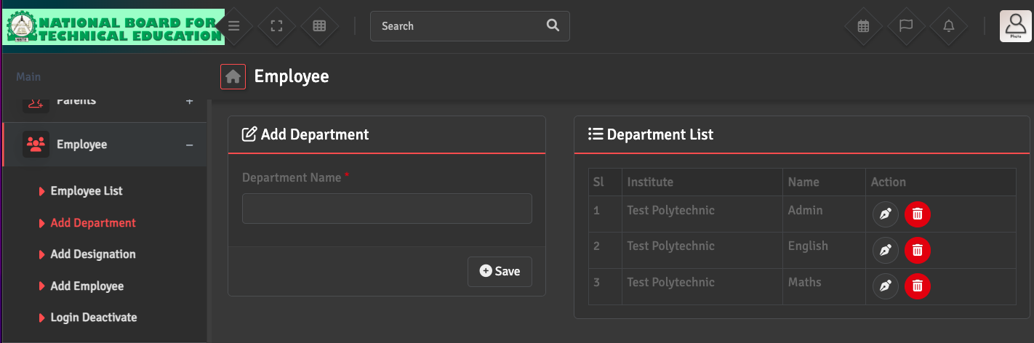Click the search magnifier icon
Screen dimensions: 1034x343
pos(553,26)
